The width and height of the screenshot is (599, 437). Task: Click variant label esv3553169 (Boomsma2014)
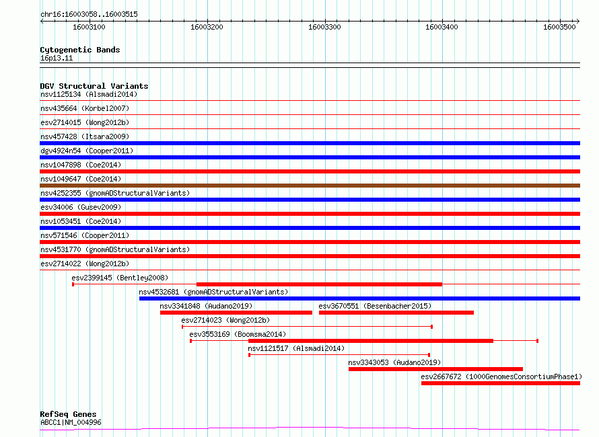click(238, 334)
